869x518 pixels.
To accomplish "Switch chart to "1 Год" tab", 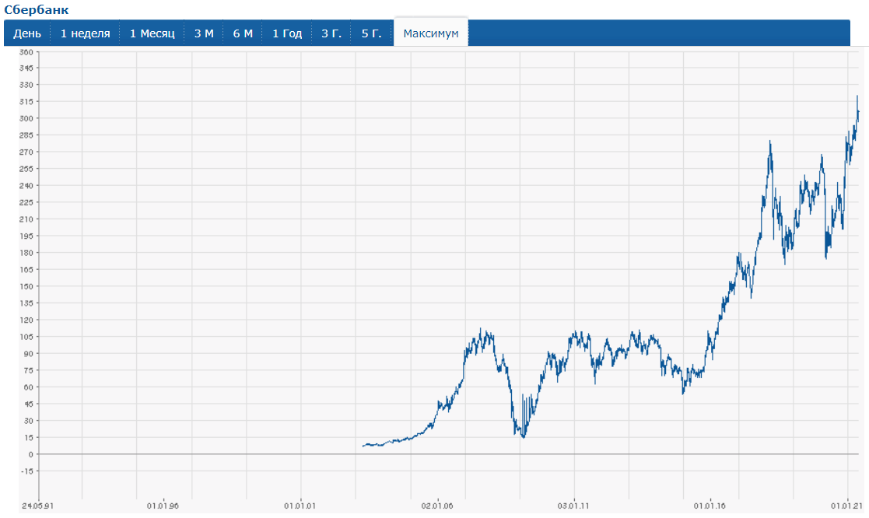I will coord(287,33).
